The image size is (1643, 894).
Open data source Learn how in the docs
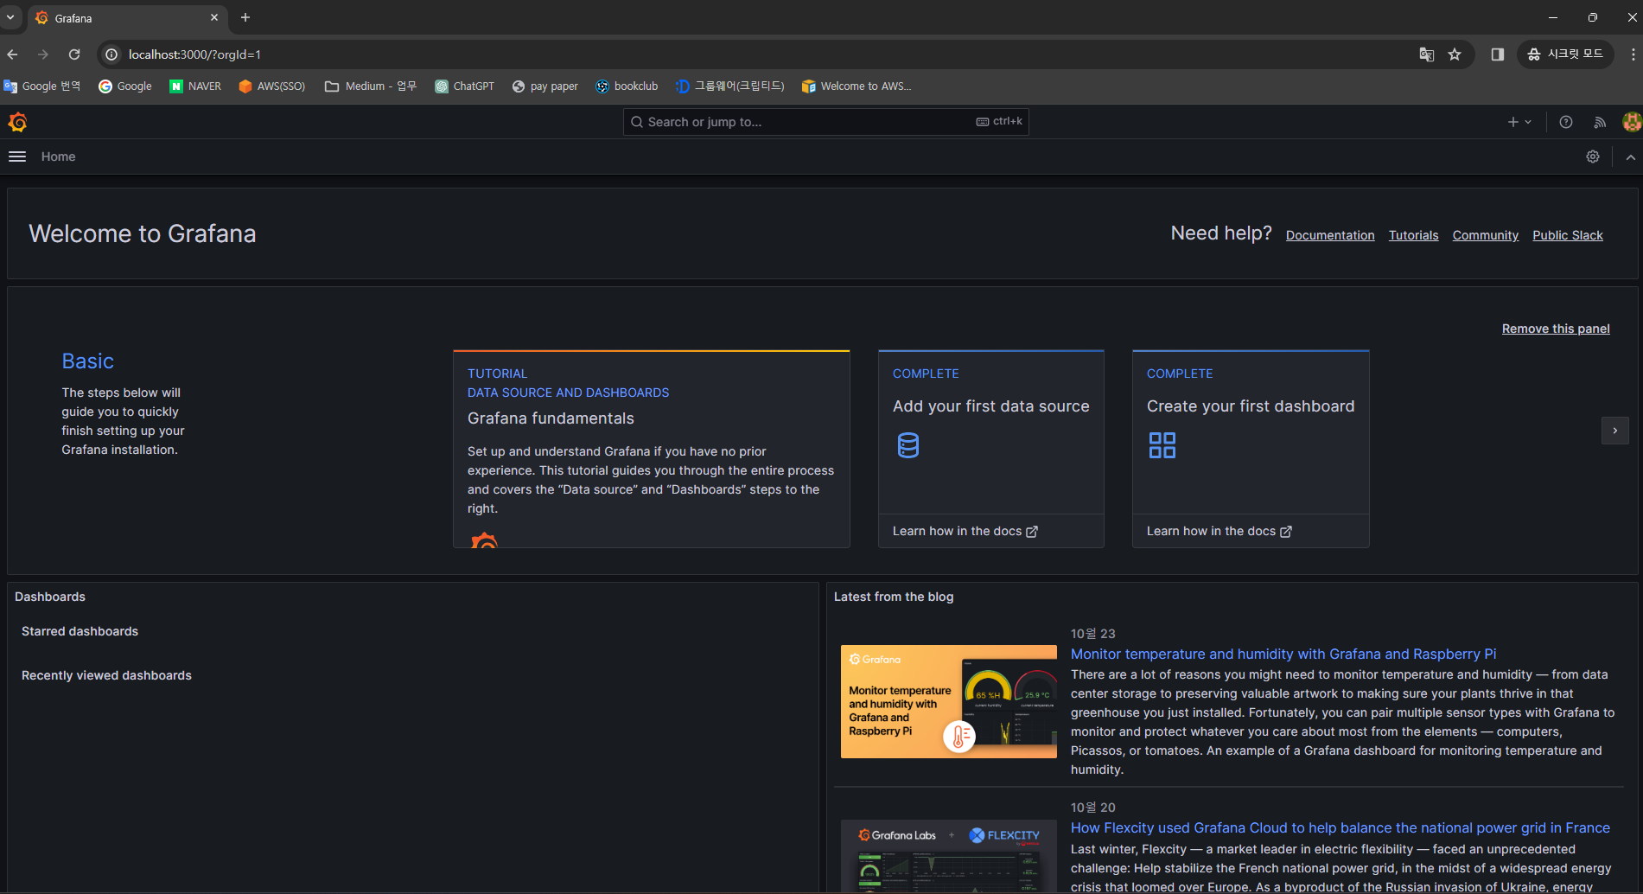click(965, 531)
